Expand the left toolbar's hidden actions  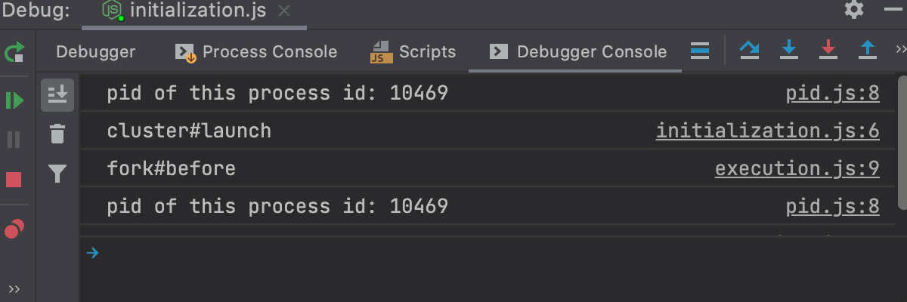click(14, 289)
